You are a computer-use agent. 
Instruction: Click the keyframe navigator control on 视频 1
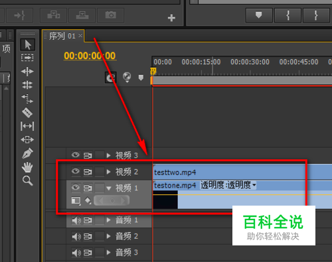(x=112, y=201)
